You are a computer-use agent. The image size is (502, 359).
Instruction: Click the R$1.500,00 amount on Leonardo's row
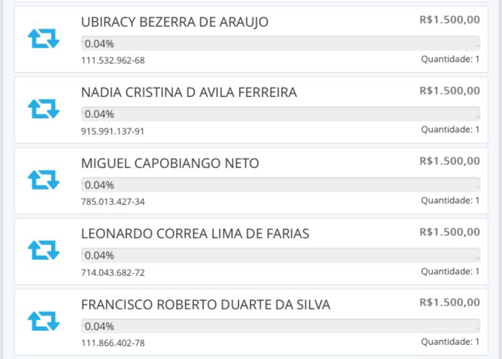tap(449, 232)
